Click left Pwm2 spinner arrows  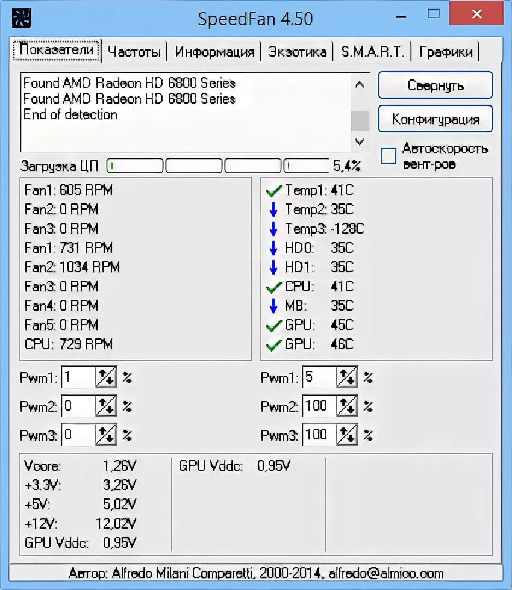pos(106,406)
